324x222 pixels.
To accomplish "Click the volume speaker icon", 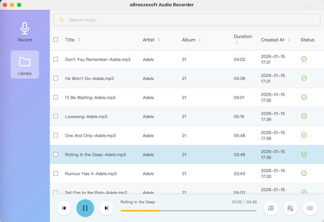I will pyautogui.click(x=310, y=208).
